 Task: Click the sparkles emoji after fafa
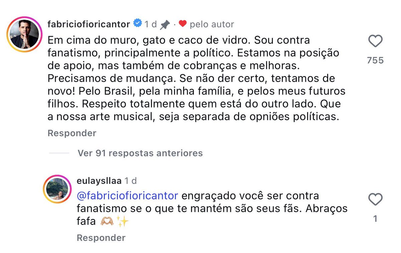coord(123,222)
